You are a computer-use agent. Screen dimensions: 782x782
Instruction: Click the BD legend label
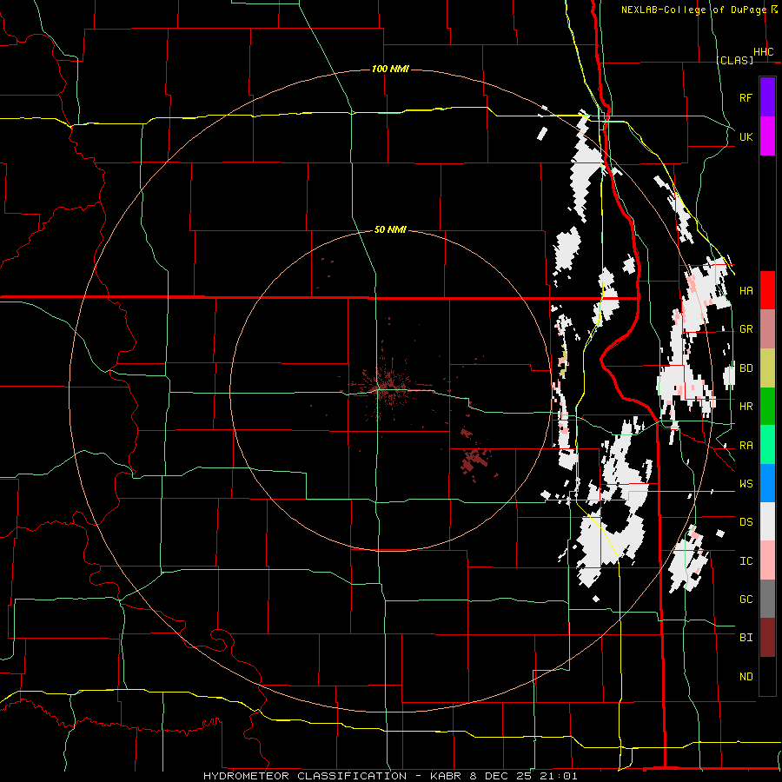point(746,368)
